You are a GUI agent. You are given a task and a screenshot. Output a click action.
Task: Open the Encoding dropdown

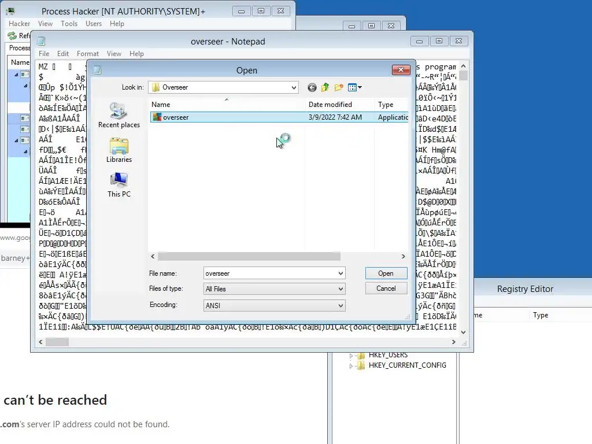[341, 305]
